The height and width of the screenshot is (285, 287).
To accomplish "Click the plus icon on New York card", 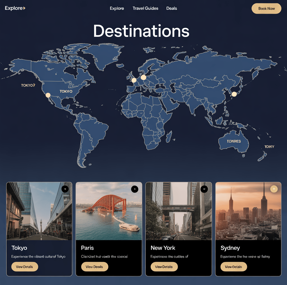I will coord(204,189).
